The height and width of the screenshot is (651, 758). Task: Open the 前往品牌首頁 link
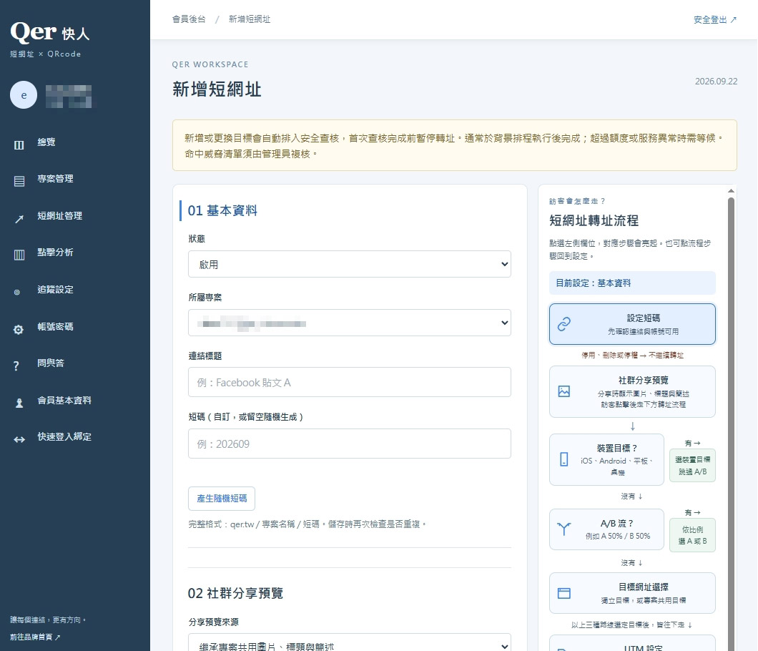35,637
